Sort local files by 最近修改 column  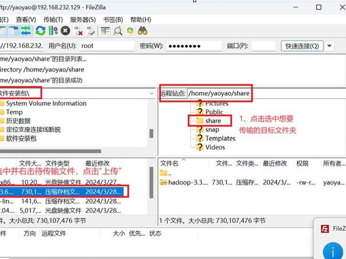(x=97, y=164)
